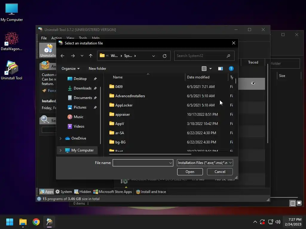Open the Windows Start menu
Viewport: 306px width, 229px height.
[x=10, y=222]
